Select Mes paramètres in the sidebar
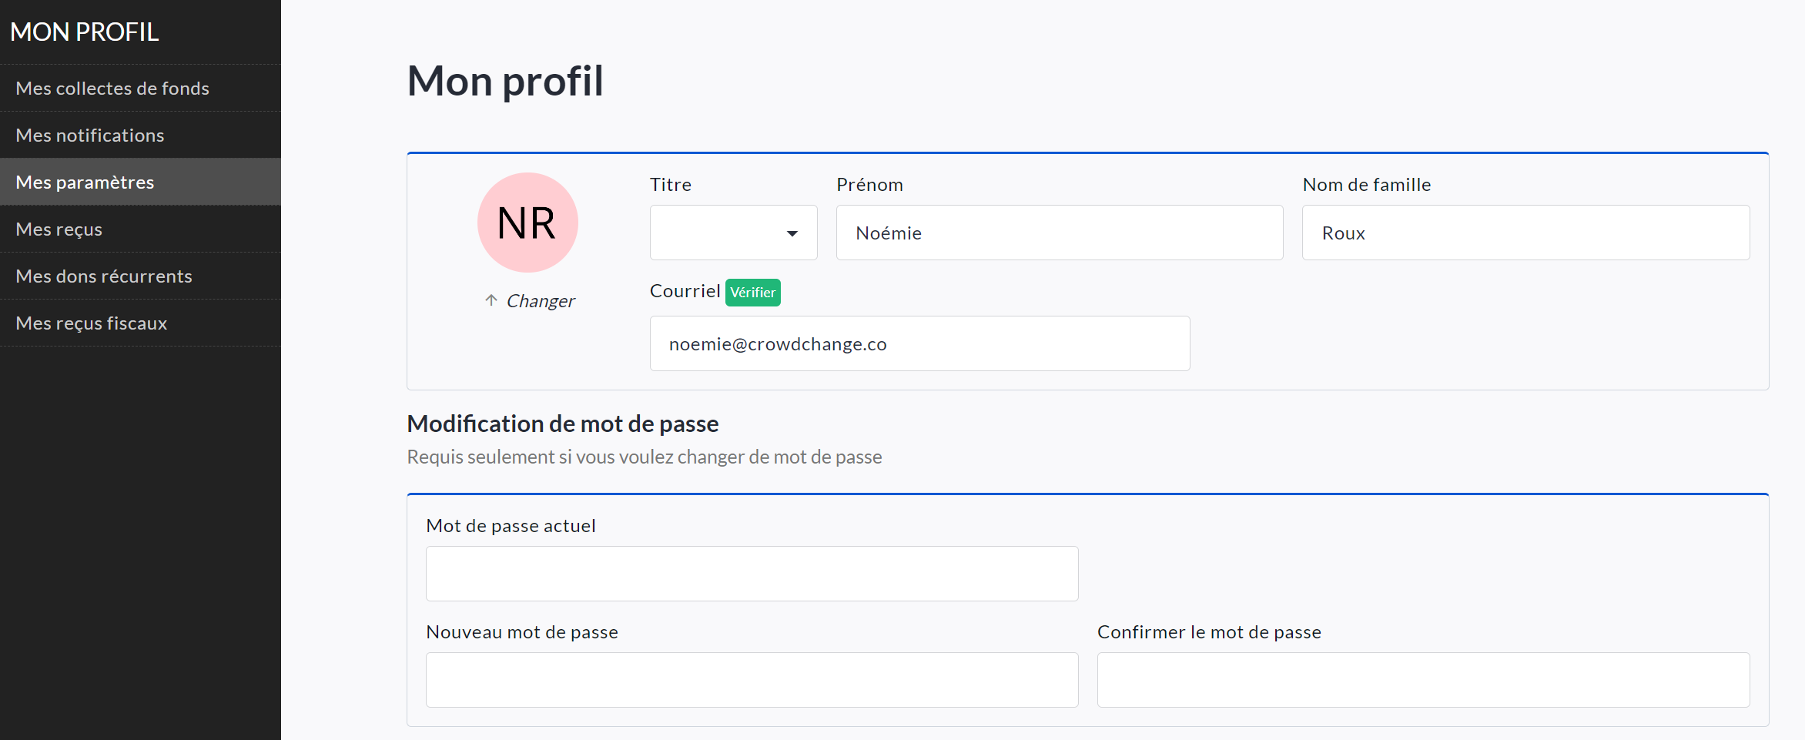This screenshot has height=740, width=1805. pos(85,182)
